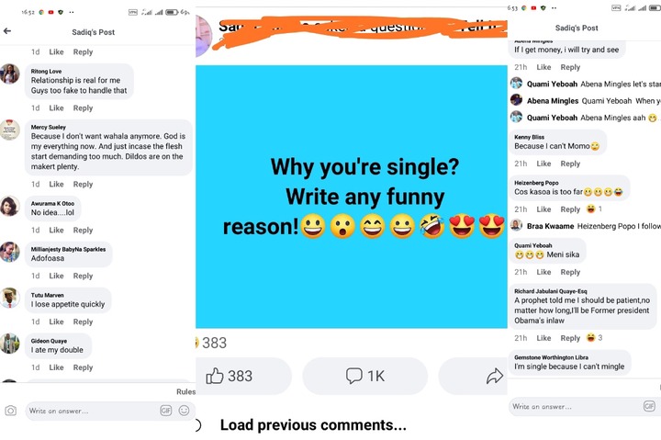This screenshot has height=440, width=661.
Task: Load previous comments
Action: 313,424
